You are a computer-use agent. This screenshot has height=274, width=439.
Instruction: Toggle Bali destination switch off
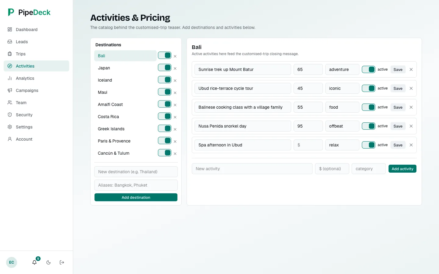pyautogui.click(x=165, y=55)
